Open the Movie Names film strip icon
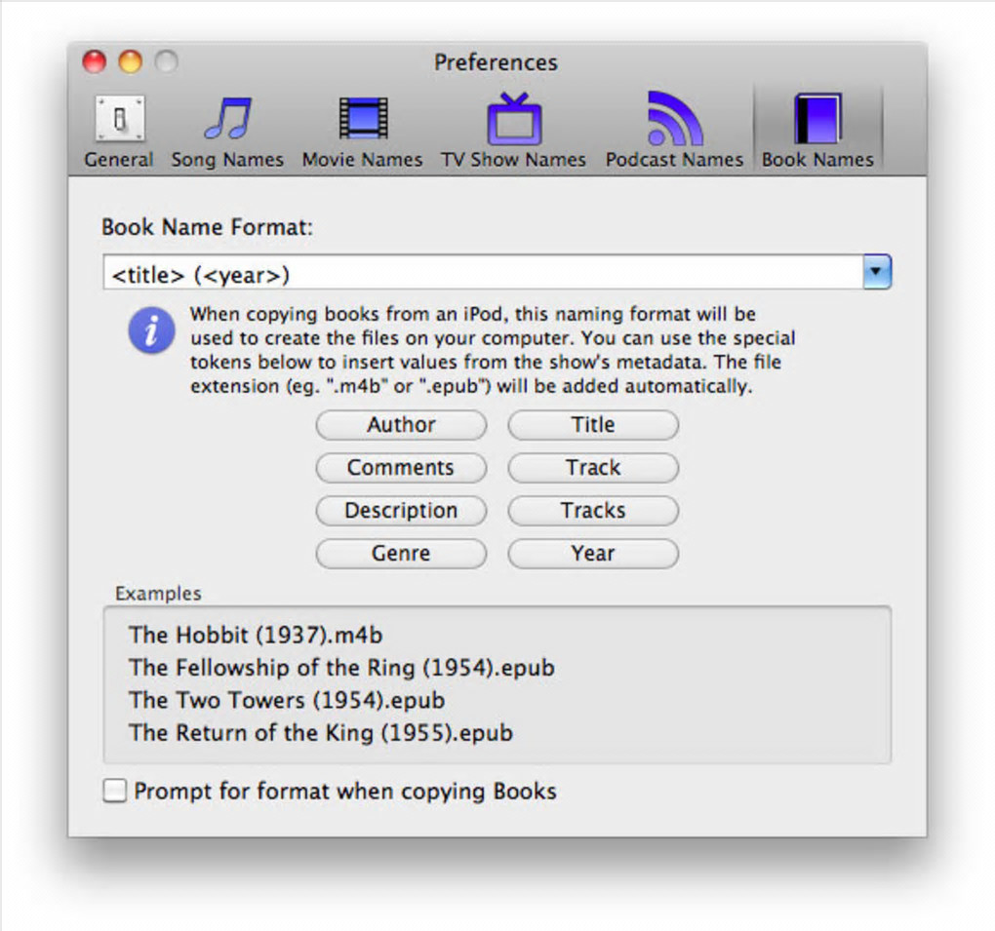995x931 pixels. coord(363,118)
